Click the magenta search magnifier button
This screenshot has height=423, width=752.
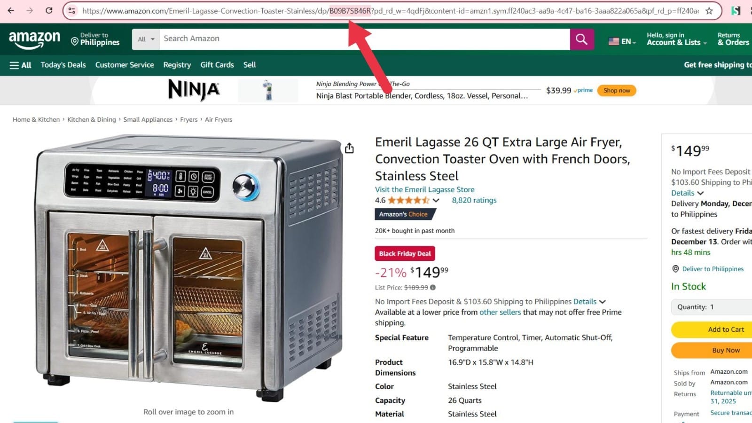point(581,39)
